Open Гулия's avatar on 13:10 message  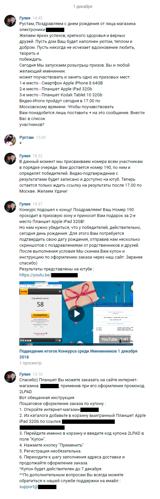(x=10, y=377)
